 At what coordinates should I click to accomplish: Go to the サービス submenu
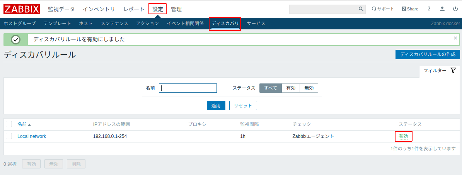[256, 23]
